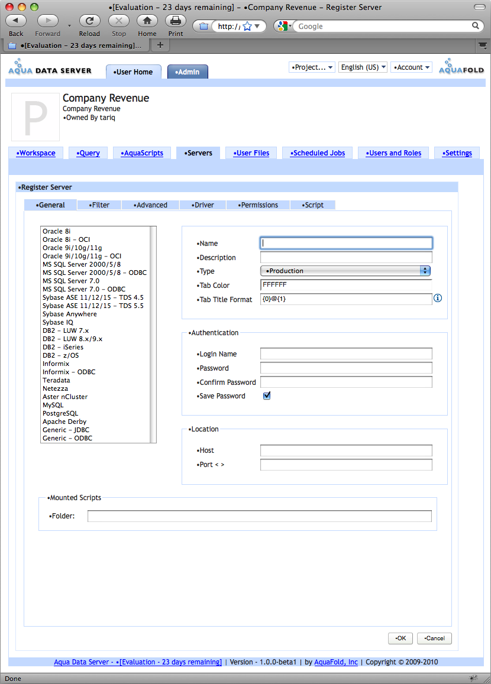Open the AquaFold, Inc footer link
This screenshot has width=491, height=684.
pyautogui.click(x=335, y=662)
